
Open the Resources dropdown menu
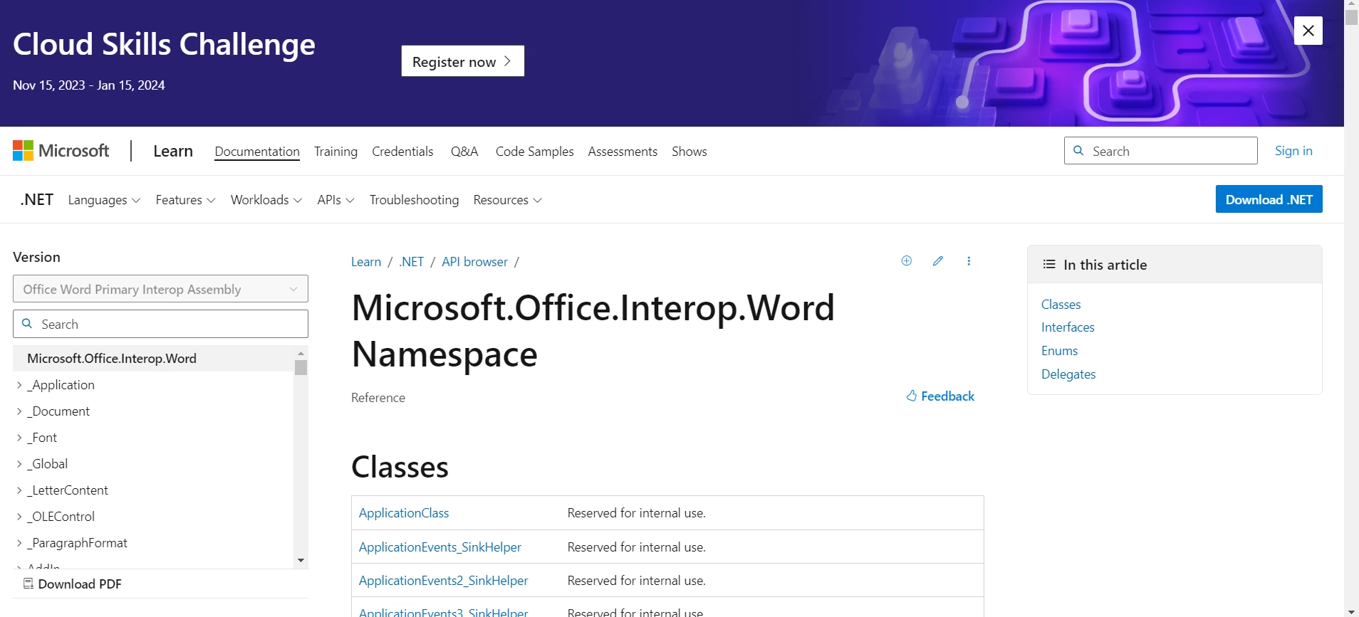tap(507, 200)
